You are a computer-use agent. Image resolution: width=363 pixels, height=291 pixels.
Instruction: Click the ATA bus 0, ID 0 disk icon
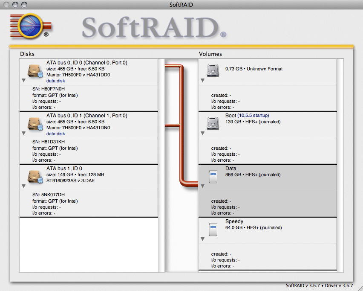(x=35, y=71)
